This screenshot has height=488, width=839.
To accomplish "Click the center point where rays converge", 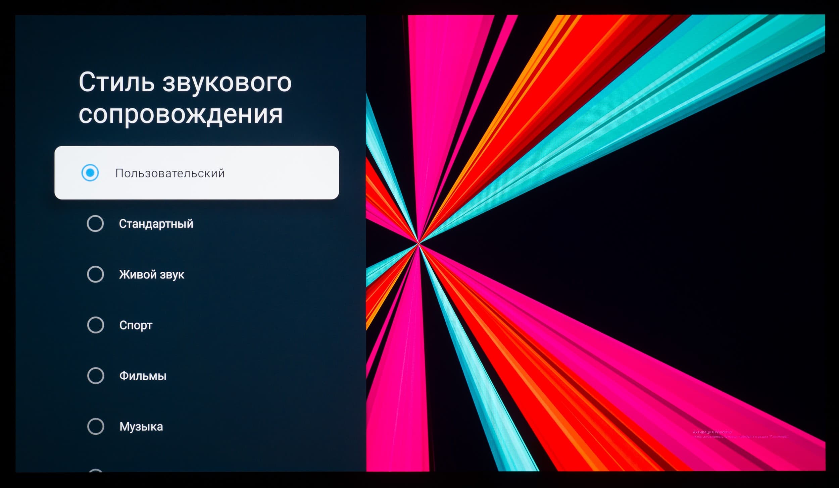I will click(418, 243).
